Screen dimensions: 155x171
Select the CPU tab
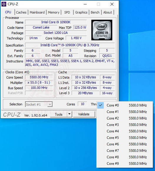pyautogui.click(x=8, y=12)
